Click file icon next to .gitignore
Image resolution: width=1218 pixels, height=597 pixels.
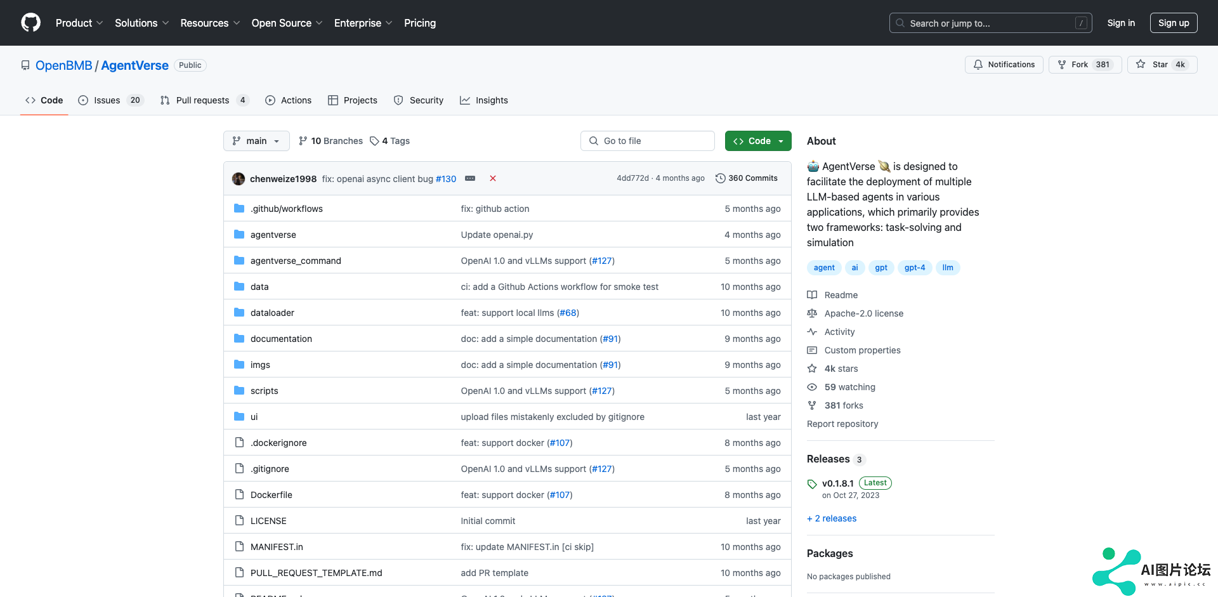(239, 468)
